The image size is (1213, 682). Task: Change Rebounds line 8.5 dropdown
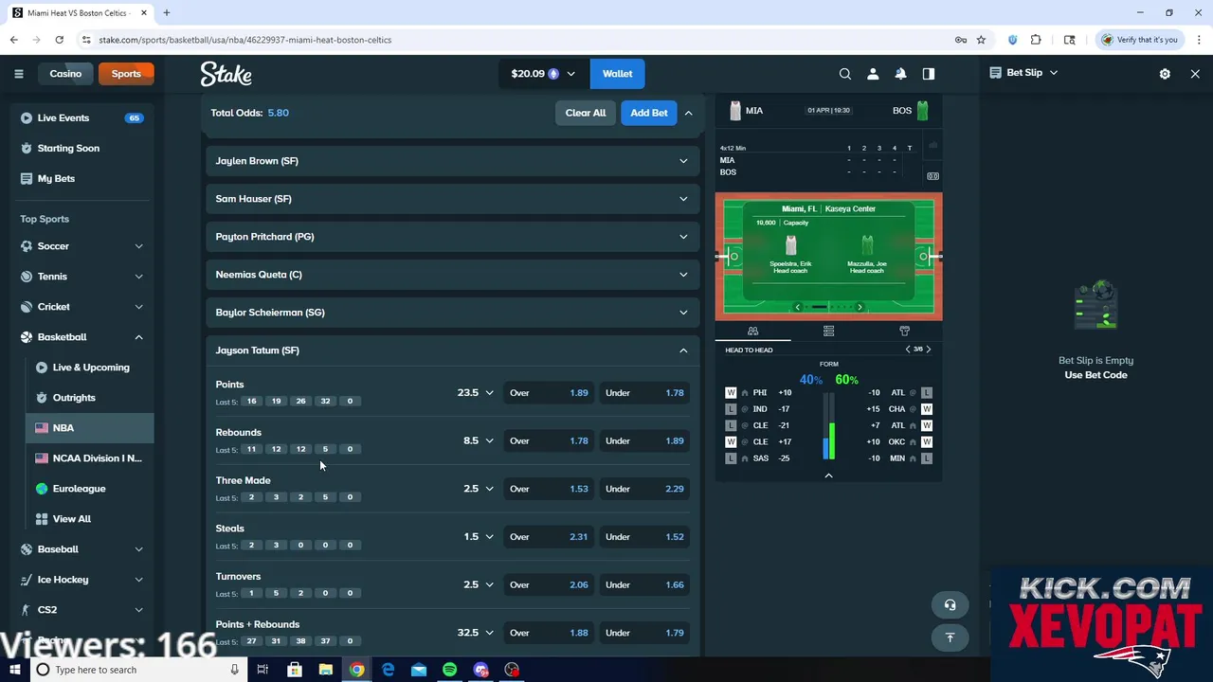pyautogui.click(x=479, y=440)
